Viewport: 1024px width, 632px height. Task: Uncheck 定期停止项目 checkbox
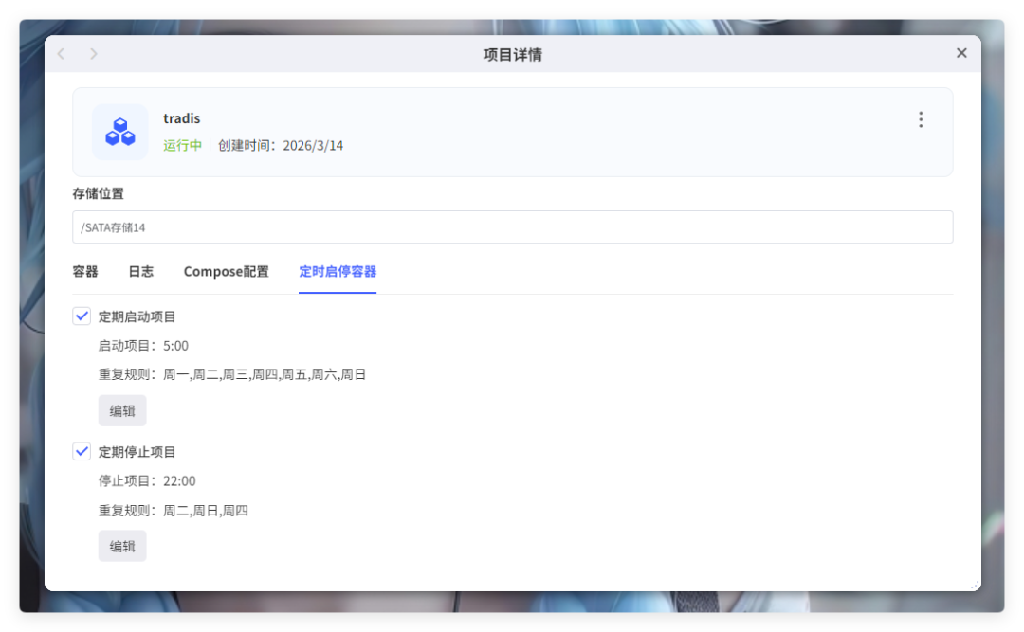[x=82, y=452]
